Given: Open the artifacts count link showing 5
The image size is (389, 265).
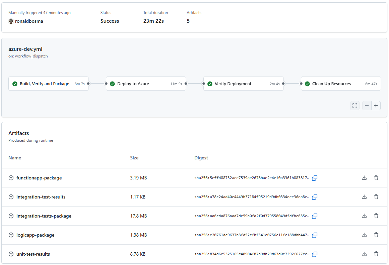Looking at the screenshot, I should click(x=188, y=21).
